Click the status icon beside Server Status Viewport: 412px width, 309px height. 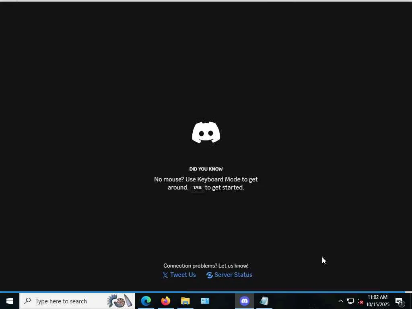[209, 275]
